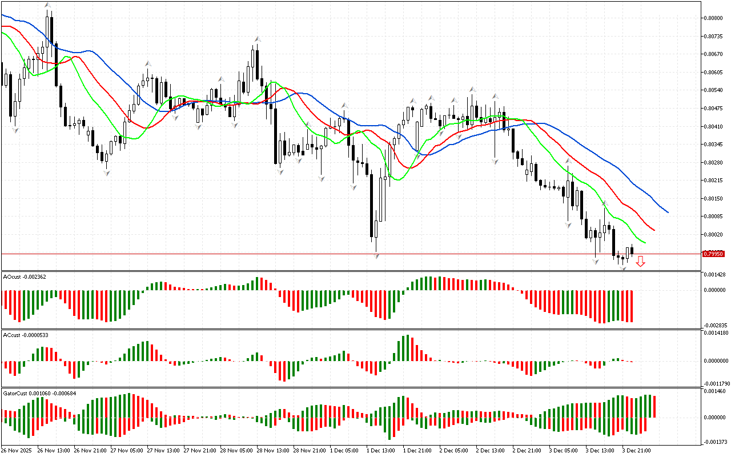
Task: Click the fractal arrow above the highest candle
Action: [x=48, y=5]
